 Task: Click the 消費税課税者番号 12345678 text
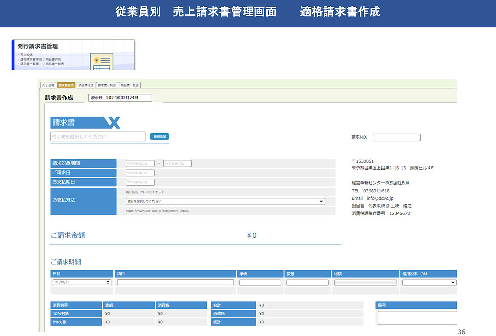380,213
